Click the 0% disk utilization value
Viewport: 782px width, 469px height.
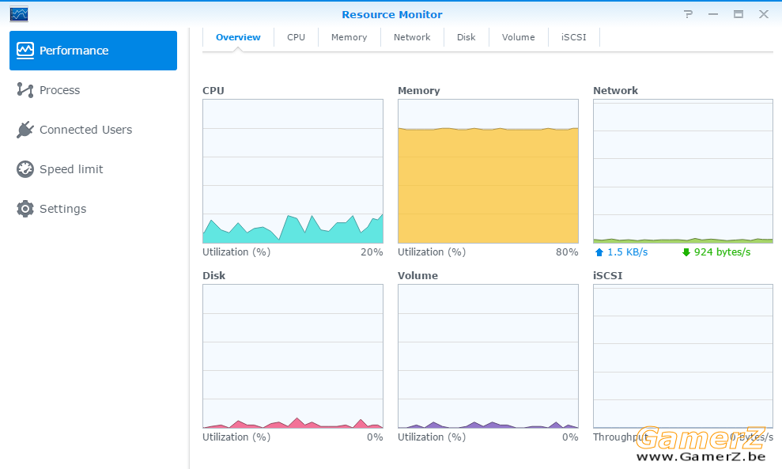coord(375,437)
